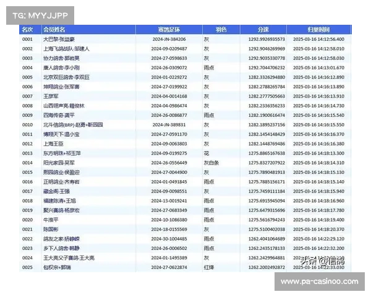
Task: Click homing time 2025-03-16 14:18:15.130
Action: pos(318,172)
